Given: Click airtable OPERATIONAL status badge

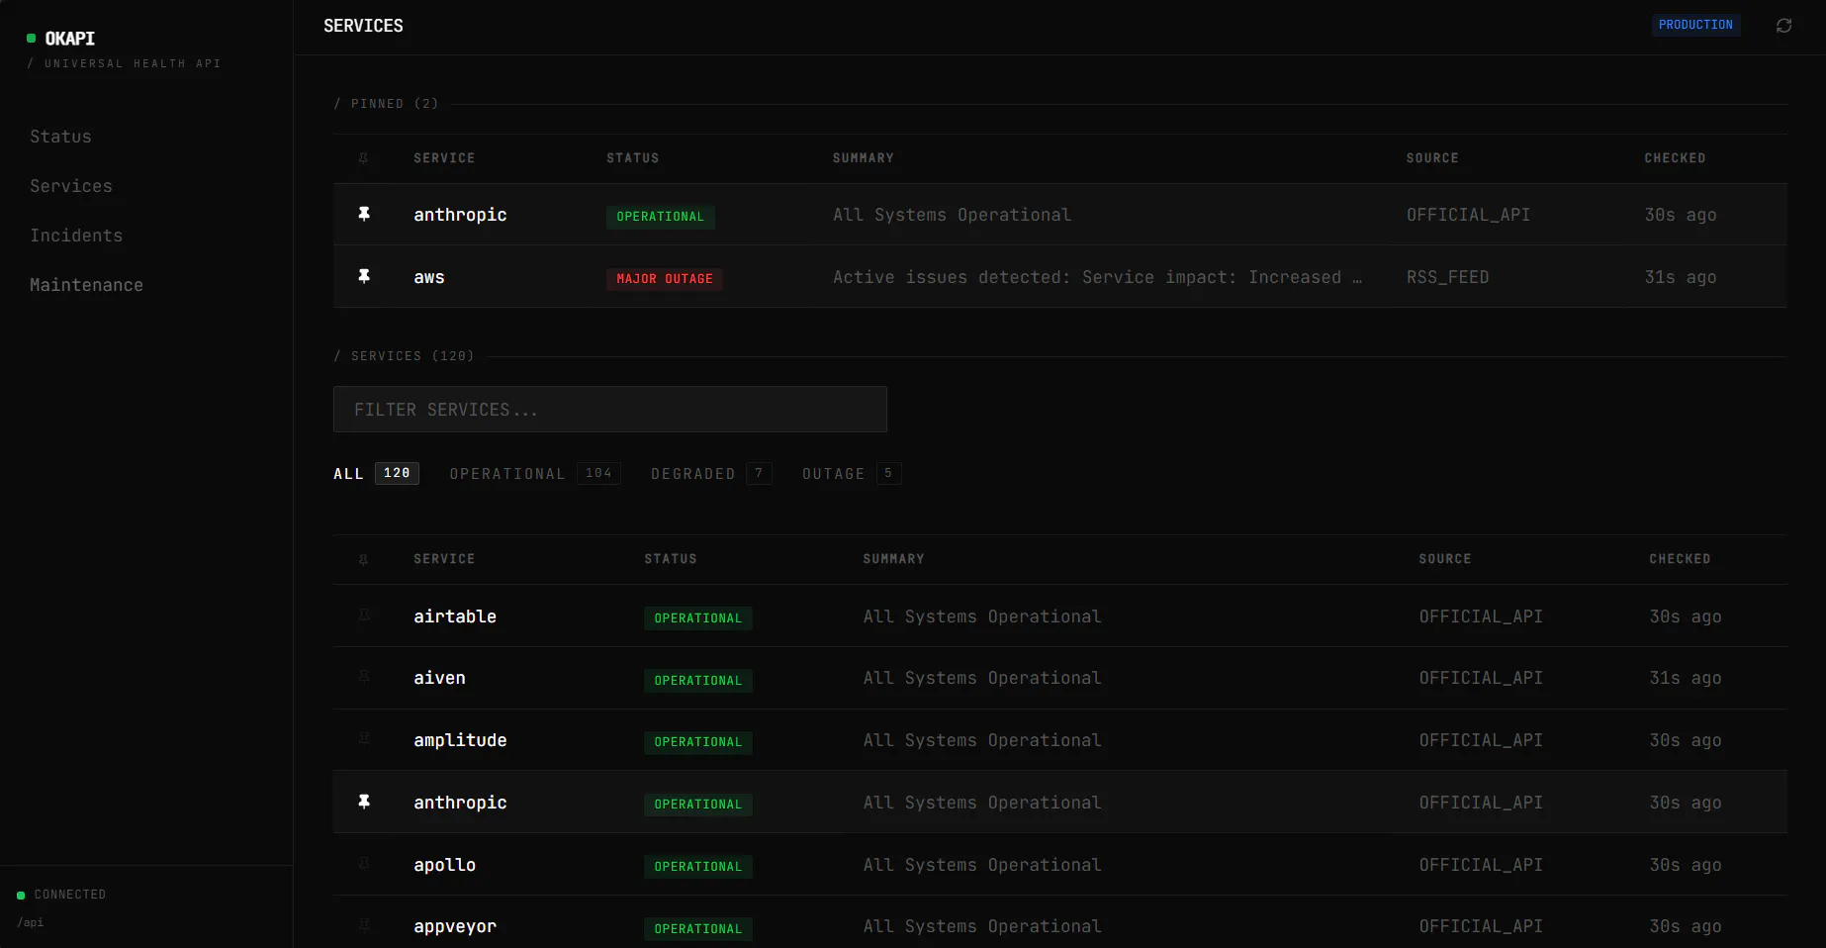Looking at the screenshot, I should pos(698,618).
